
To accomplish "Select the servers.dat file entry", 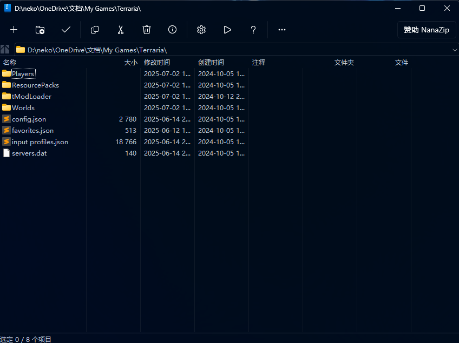I will [29, 153].
